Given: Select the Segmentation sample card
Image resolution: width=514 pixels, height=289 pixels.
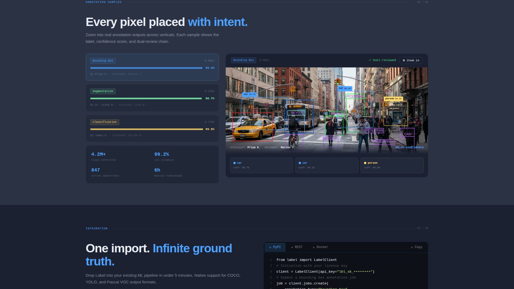Looking at the screenshot, I should [152, 98].
